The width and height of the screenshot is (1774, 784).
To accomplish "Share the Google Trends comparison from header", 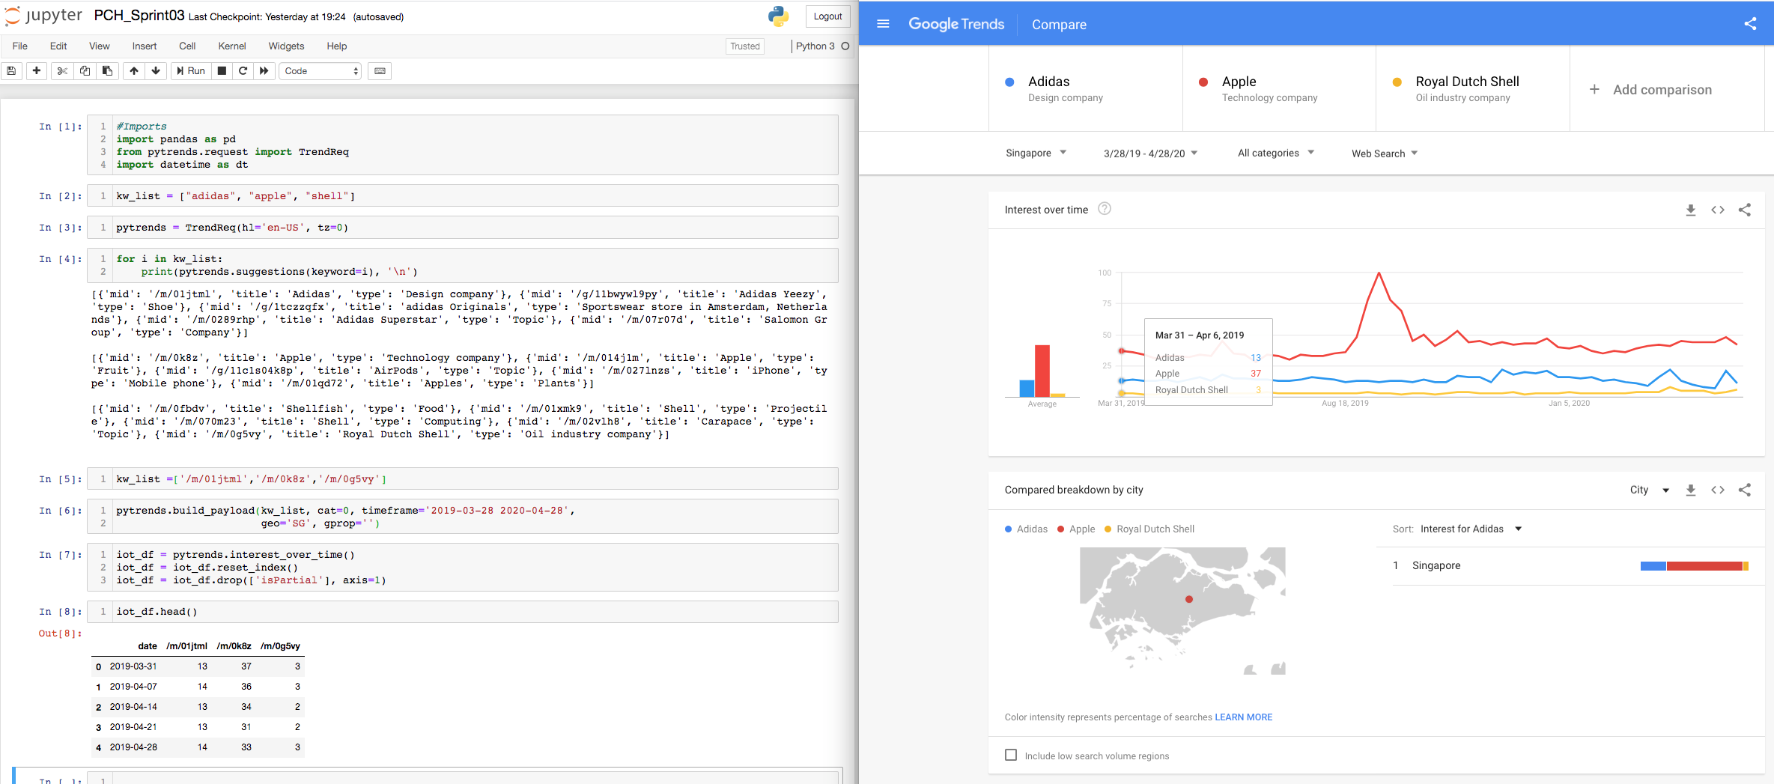I will 1750,24.
